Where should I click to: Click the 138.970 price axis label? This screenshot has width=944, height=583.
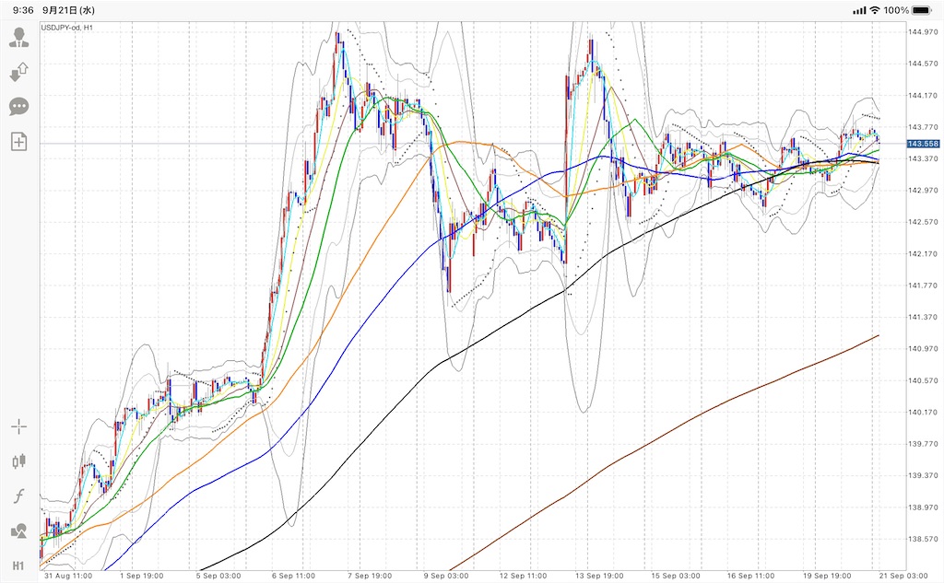pyautogui.click(x=923, y=507)
